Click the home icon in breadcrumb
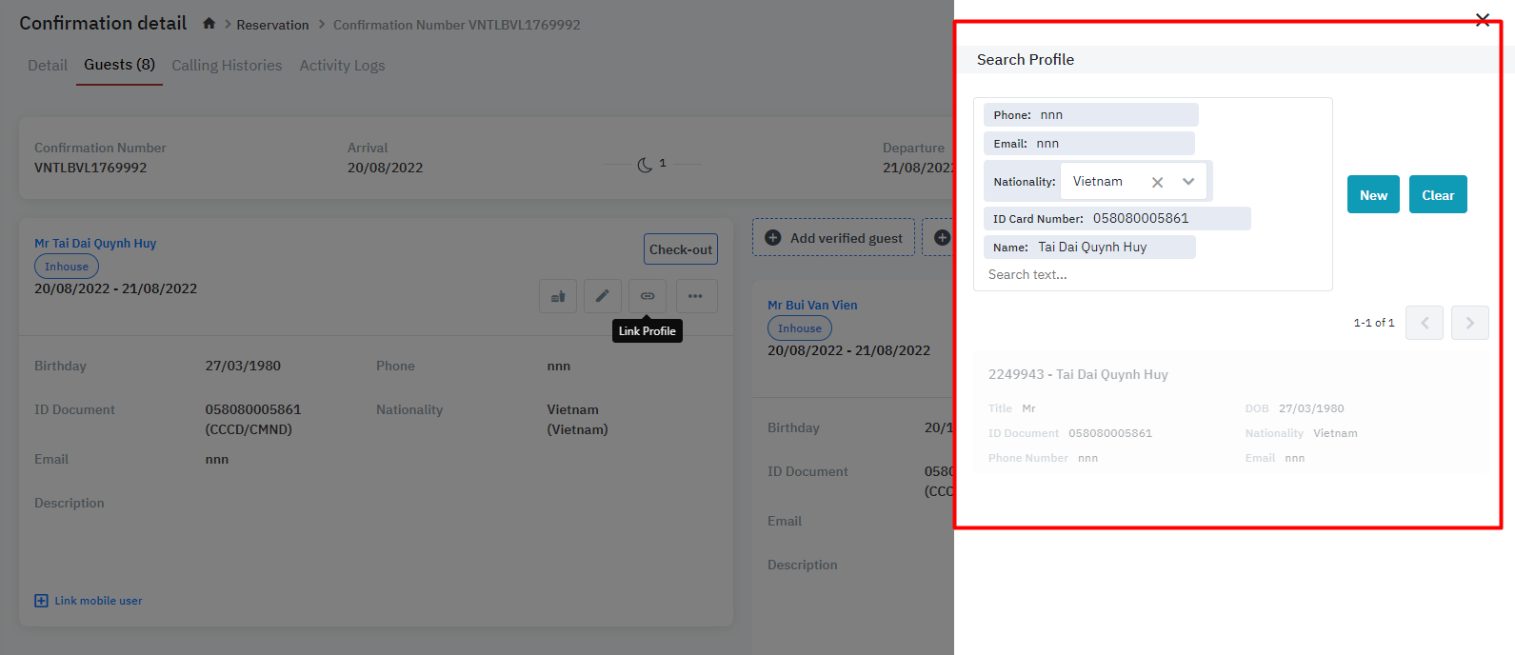Image resolution: width=1515 pixels, height=655 pixels. tap(209, 24)
